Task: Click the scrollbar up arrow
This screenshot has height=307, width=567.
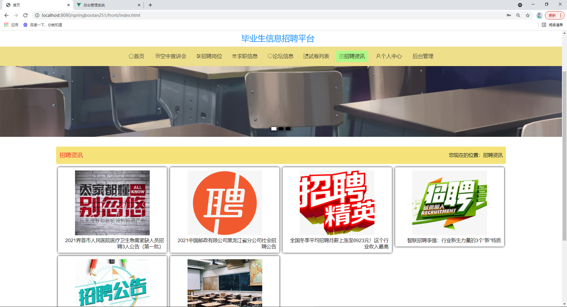Action: coord(564,33)
